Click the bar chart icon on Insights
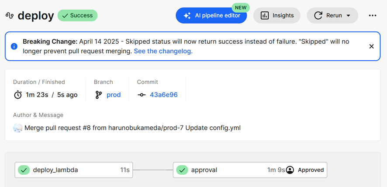The width and height of the screenshot is (387, 187). (x=265, y=16)
